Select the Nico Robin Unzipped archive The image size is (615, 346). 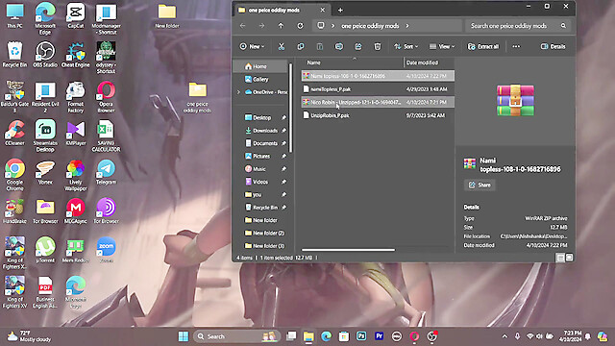click(x=378, y=103)
